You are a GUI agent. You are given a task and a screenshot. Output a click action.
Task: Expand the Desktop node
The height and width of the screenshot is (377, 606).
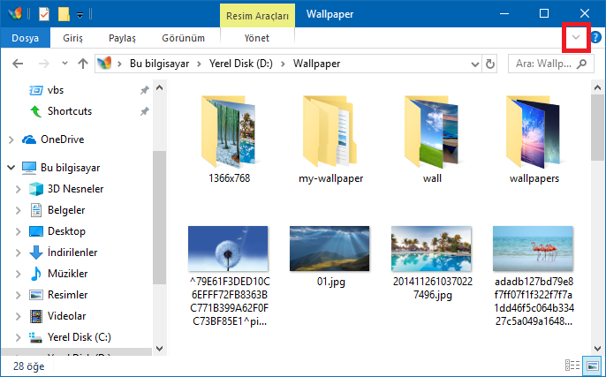point(19,231)
